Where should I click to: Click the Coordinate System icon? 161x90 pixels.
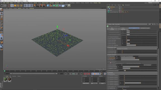coord(34,5)
